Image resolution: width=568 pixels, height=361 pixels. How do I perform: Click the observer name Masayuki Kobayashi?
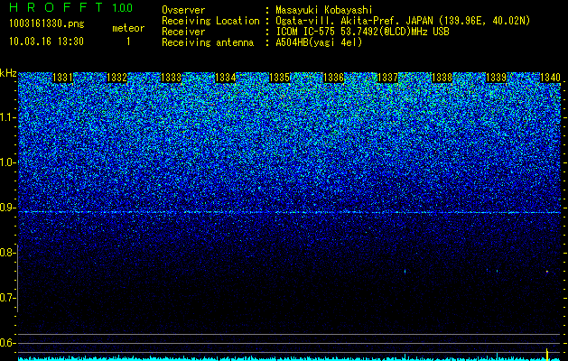pyautogui.click(x=324, y=10)
